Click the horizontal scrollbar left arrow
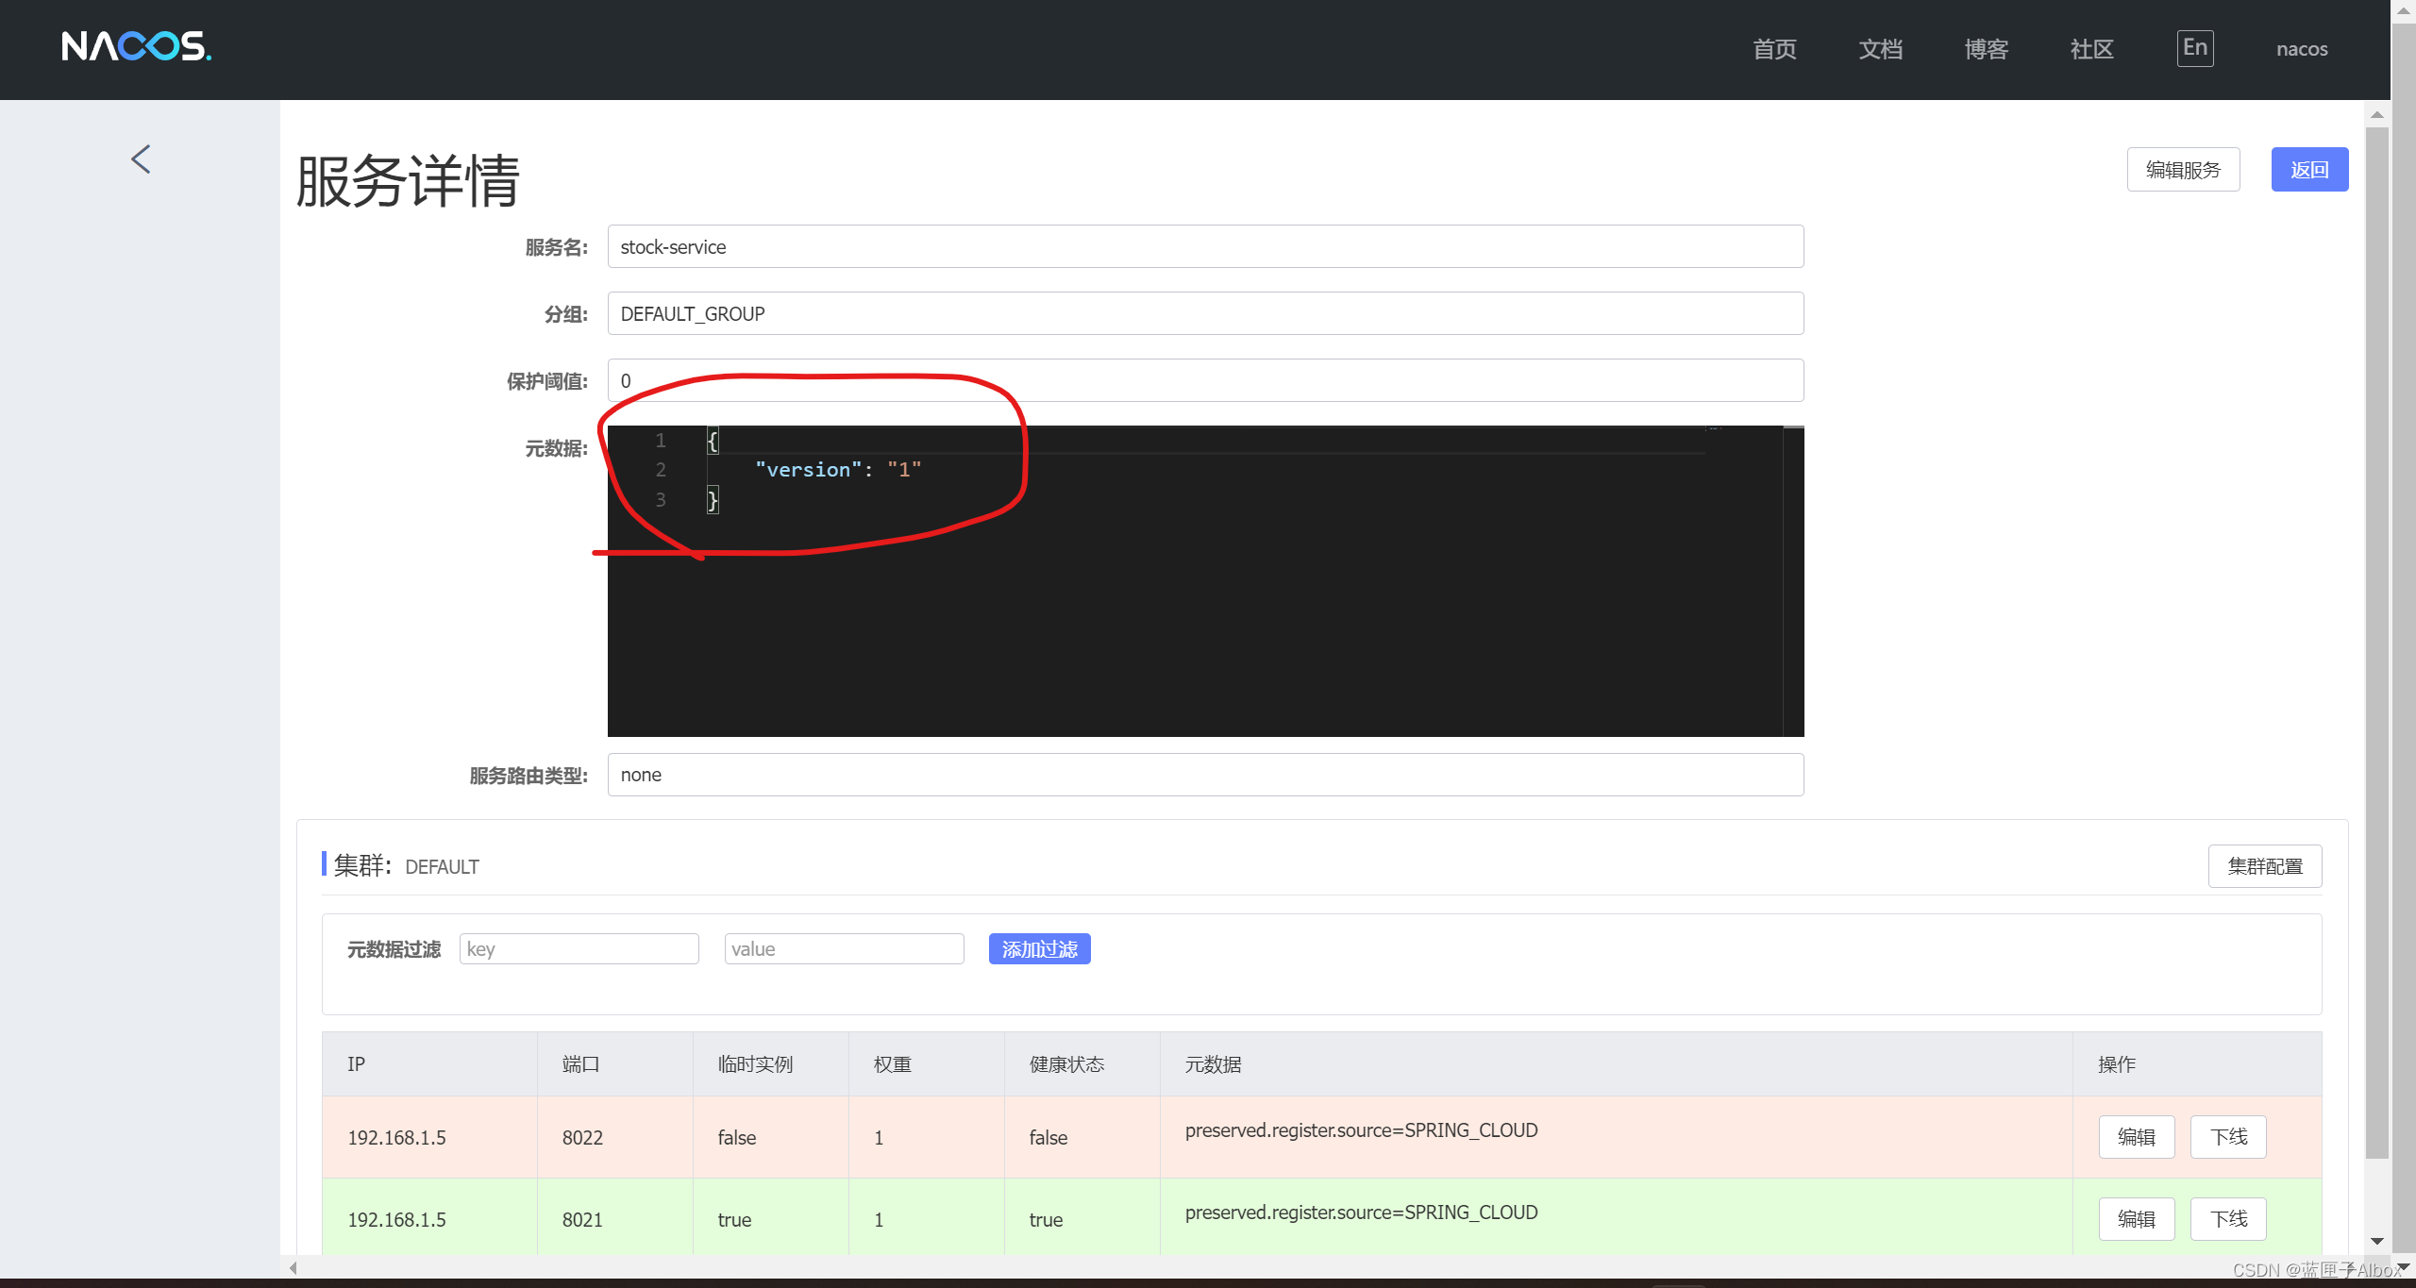Viewport: 2416px width, 1288px height. 294,1267
